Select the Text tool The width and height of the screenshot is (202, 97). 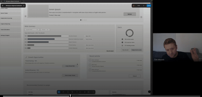pyautogui.click(x=77, y=92)
